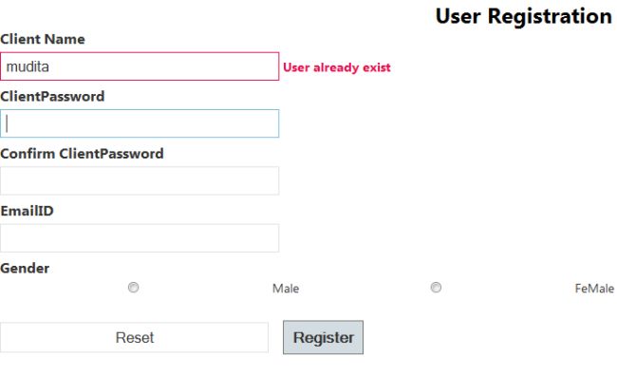Click the Reset button
Screen dimensions: 617x375
point(134,337)
